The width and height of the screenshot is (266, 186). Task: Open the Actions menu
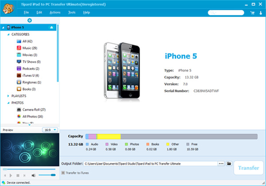click(x=55, y=12)
